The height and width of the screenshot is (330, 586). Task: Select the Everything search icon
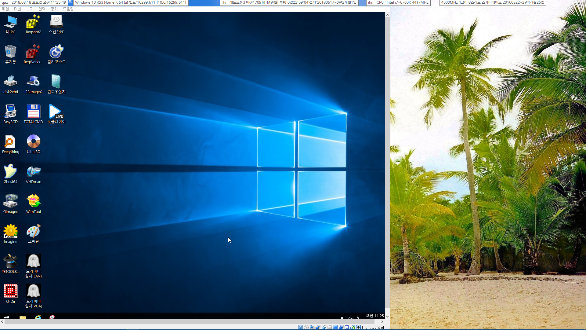(x=11, y=144)
